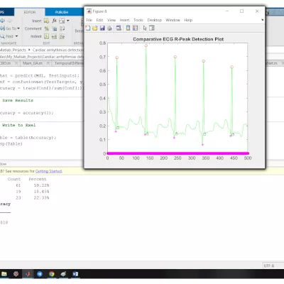This screenshot has height=284, width=284.
Task: Expand the dropdown arrow beside the fixed-point icon
Action: pyautogui.click(x=68, y=21)
